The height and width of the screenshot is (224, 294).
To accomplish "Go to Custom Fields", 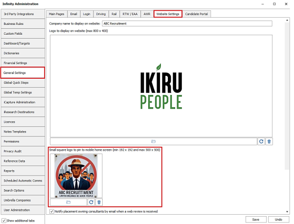I will (x=23, y=34).
